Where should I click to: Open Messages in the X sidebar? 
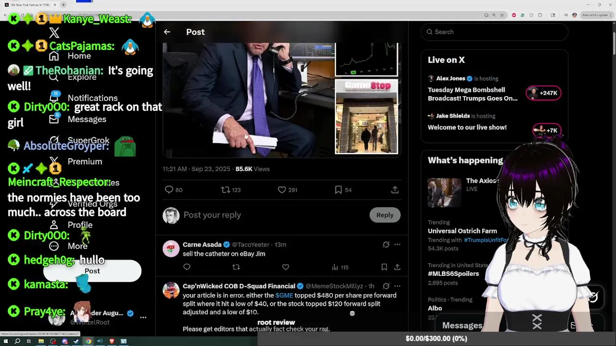[77, 119]
